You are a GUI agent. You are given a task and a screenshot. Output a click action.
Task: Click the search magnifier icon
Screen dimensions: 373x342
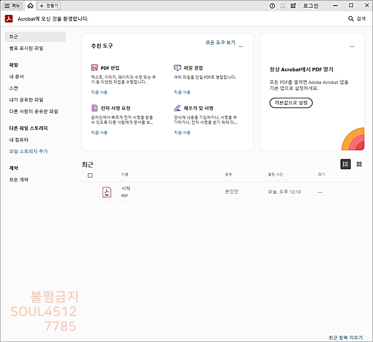click(x=351, y=19)
